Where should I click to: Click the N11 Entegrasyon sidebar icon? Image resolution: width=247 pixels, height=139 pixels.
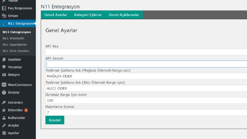click(4, 23)
